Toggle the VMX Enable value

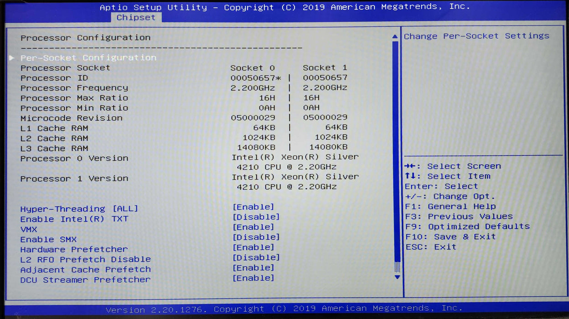pyautogui.click(x=253, y=227)
